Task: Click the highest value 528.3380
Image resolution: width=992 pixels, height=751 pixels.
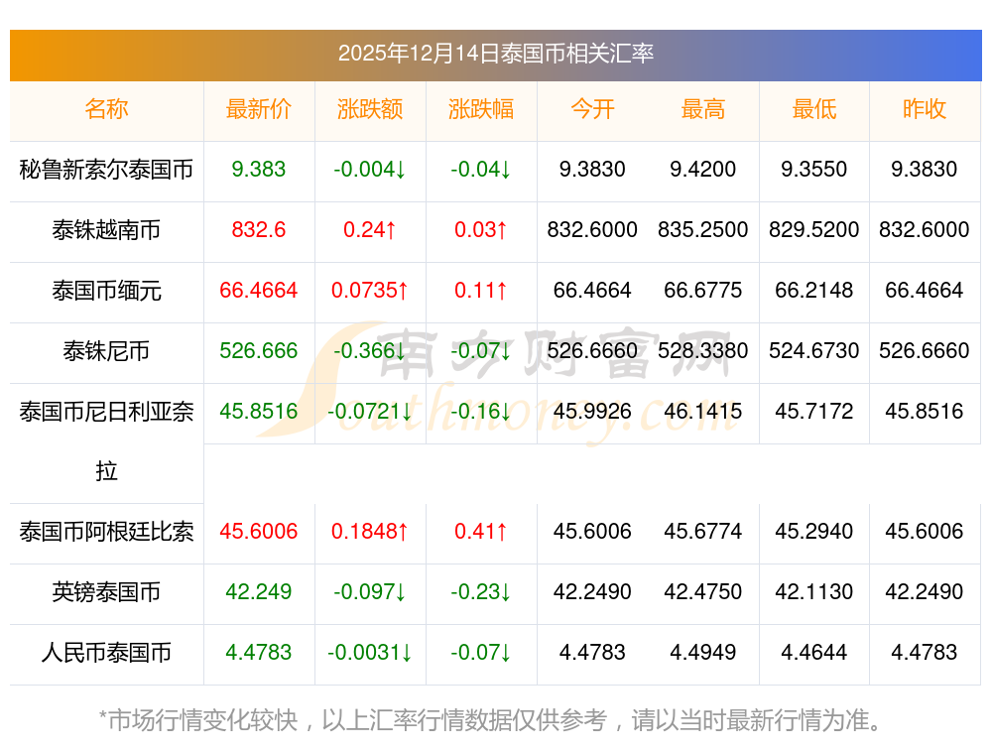Action: tap(703, 350)
